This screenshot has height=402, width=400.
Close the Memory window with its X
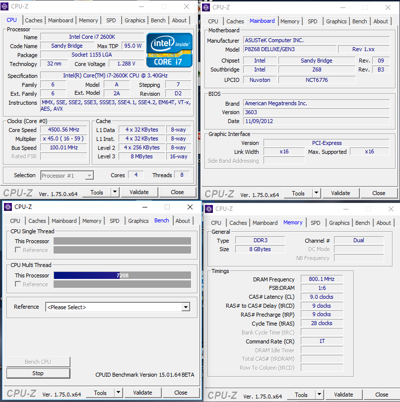point(391,209)
